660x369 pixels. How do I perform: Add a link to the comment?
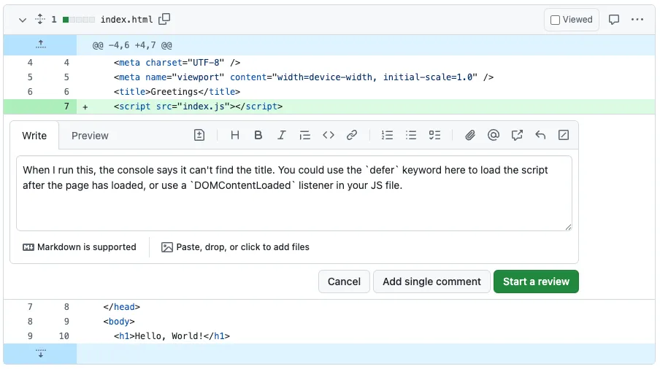352,136
